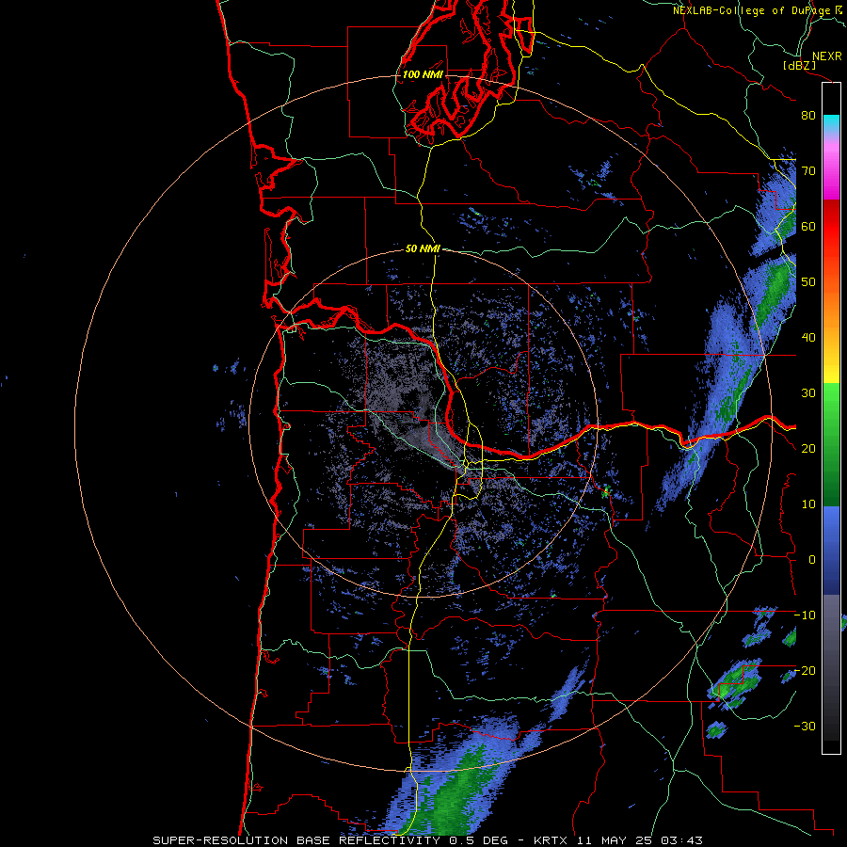Screen dimensions: 847x847
Task: Click the 30 value on the dBZ scale
Action: 808,392
